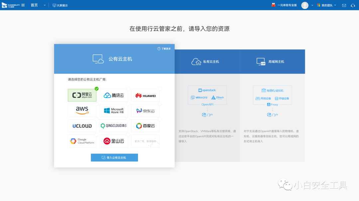
Task: Click the OpenAPI label in the 私有云主机 panel
Action: click(x=207, y=104)
